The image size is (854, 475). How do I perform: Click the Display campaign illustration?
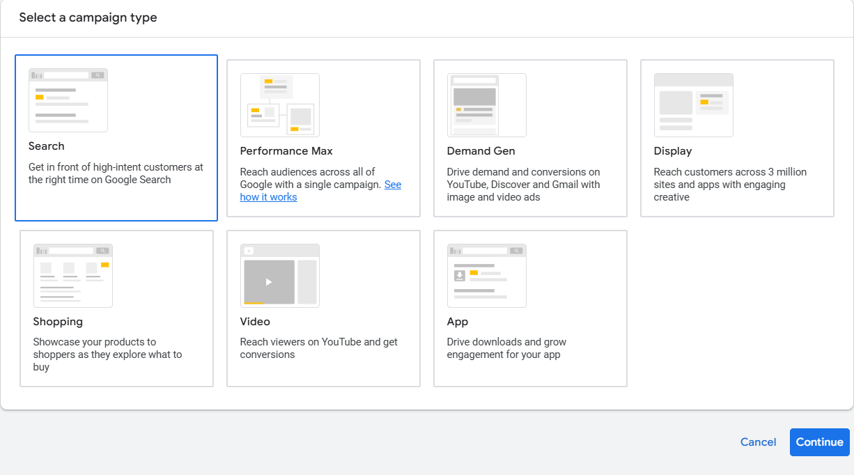(694, 105)
